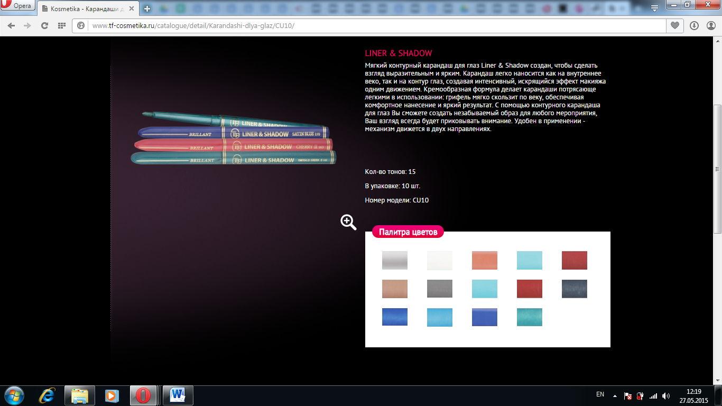Viewport: 722px width, 406px height.
Task: Click the LINER & SHADOW heading
Action: pyautogui.click(x=399, y=53)
